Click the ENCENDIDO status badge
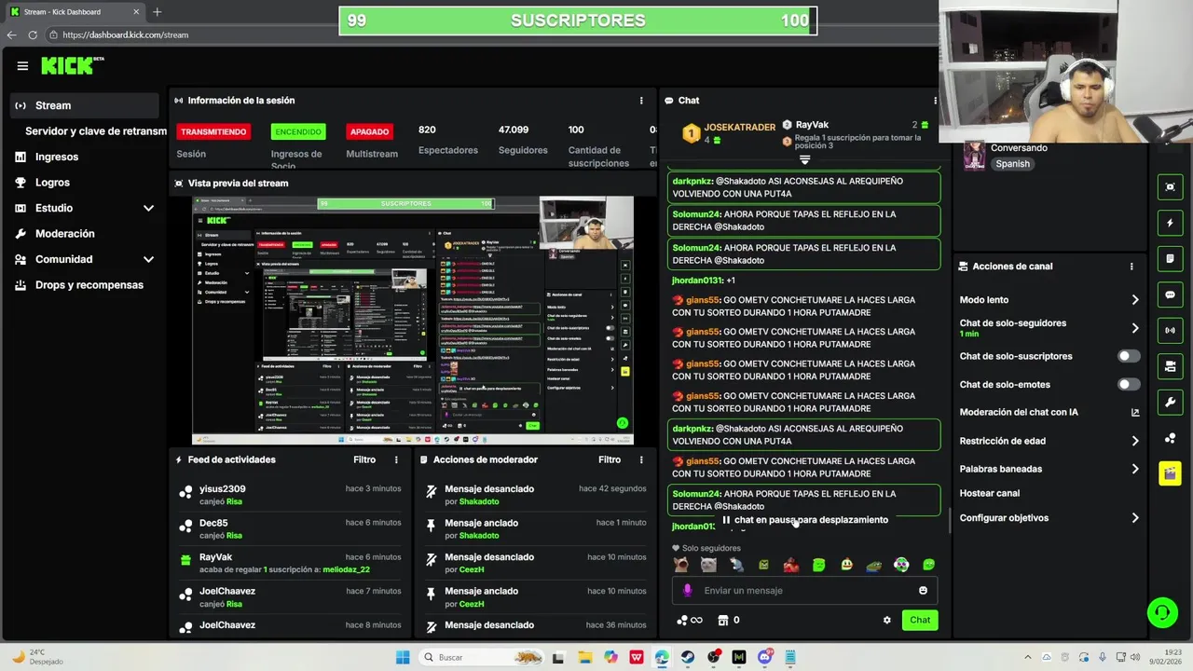This screenshot has width=1193, height=671. 297,131
